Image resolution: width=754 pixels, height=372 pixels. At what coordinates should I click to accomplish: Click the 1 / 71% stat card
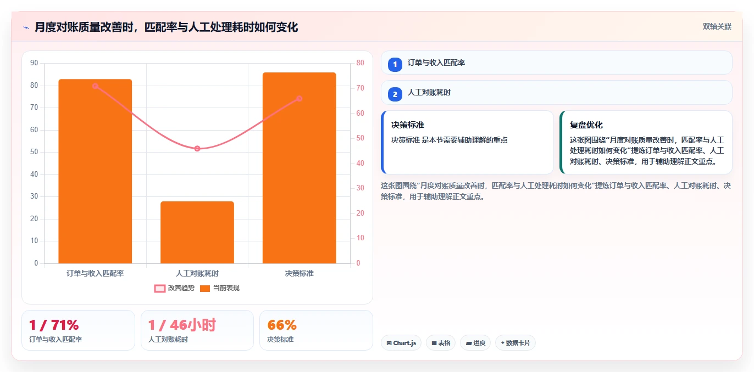pos(78,330)
